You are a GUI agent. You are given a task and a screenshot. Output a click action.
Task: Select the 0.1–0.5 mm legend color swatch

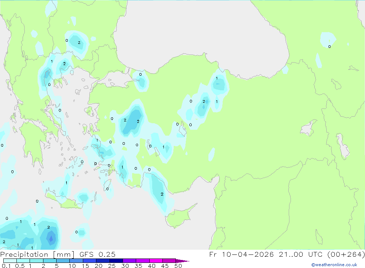point(10,261)
